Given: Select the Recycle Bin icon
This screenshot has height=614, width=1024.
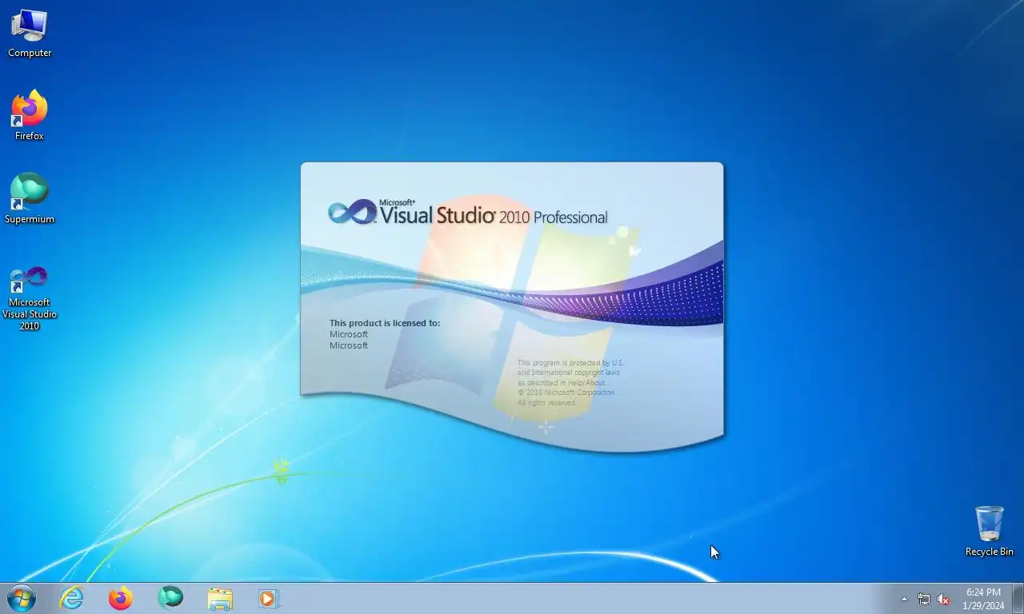Looking at the screenshot, I should (989, 532).
